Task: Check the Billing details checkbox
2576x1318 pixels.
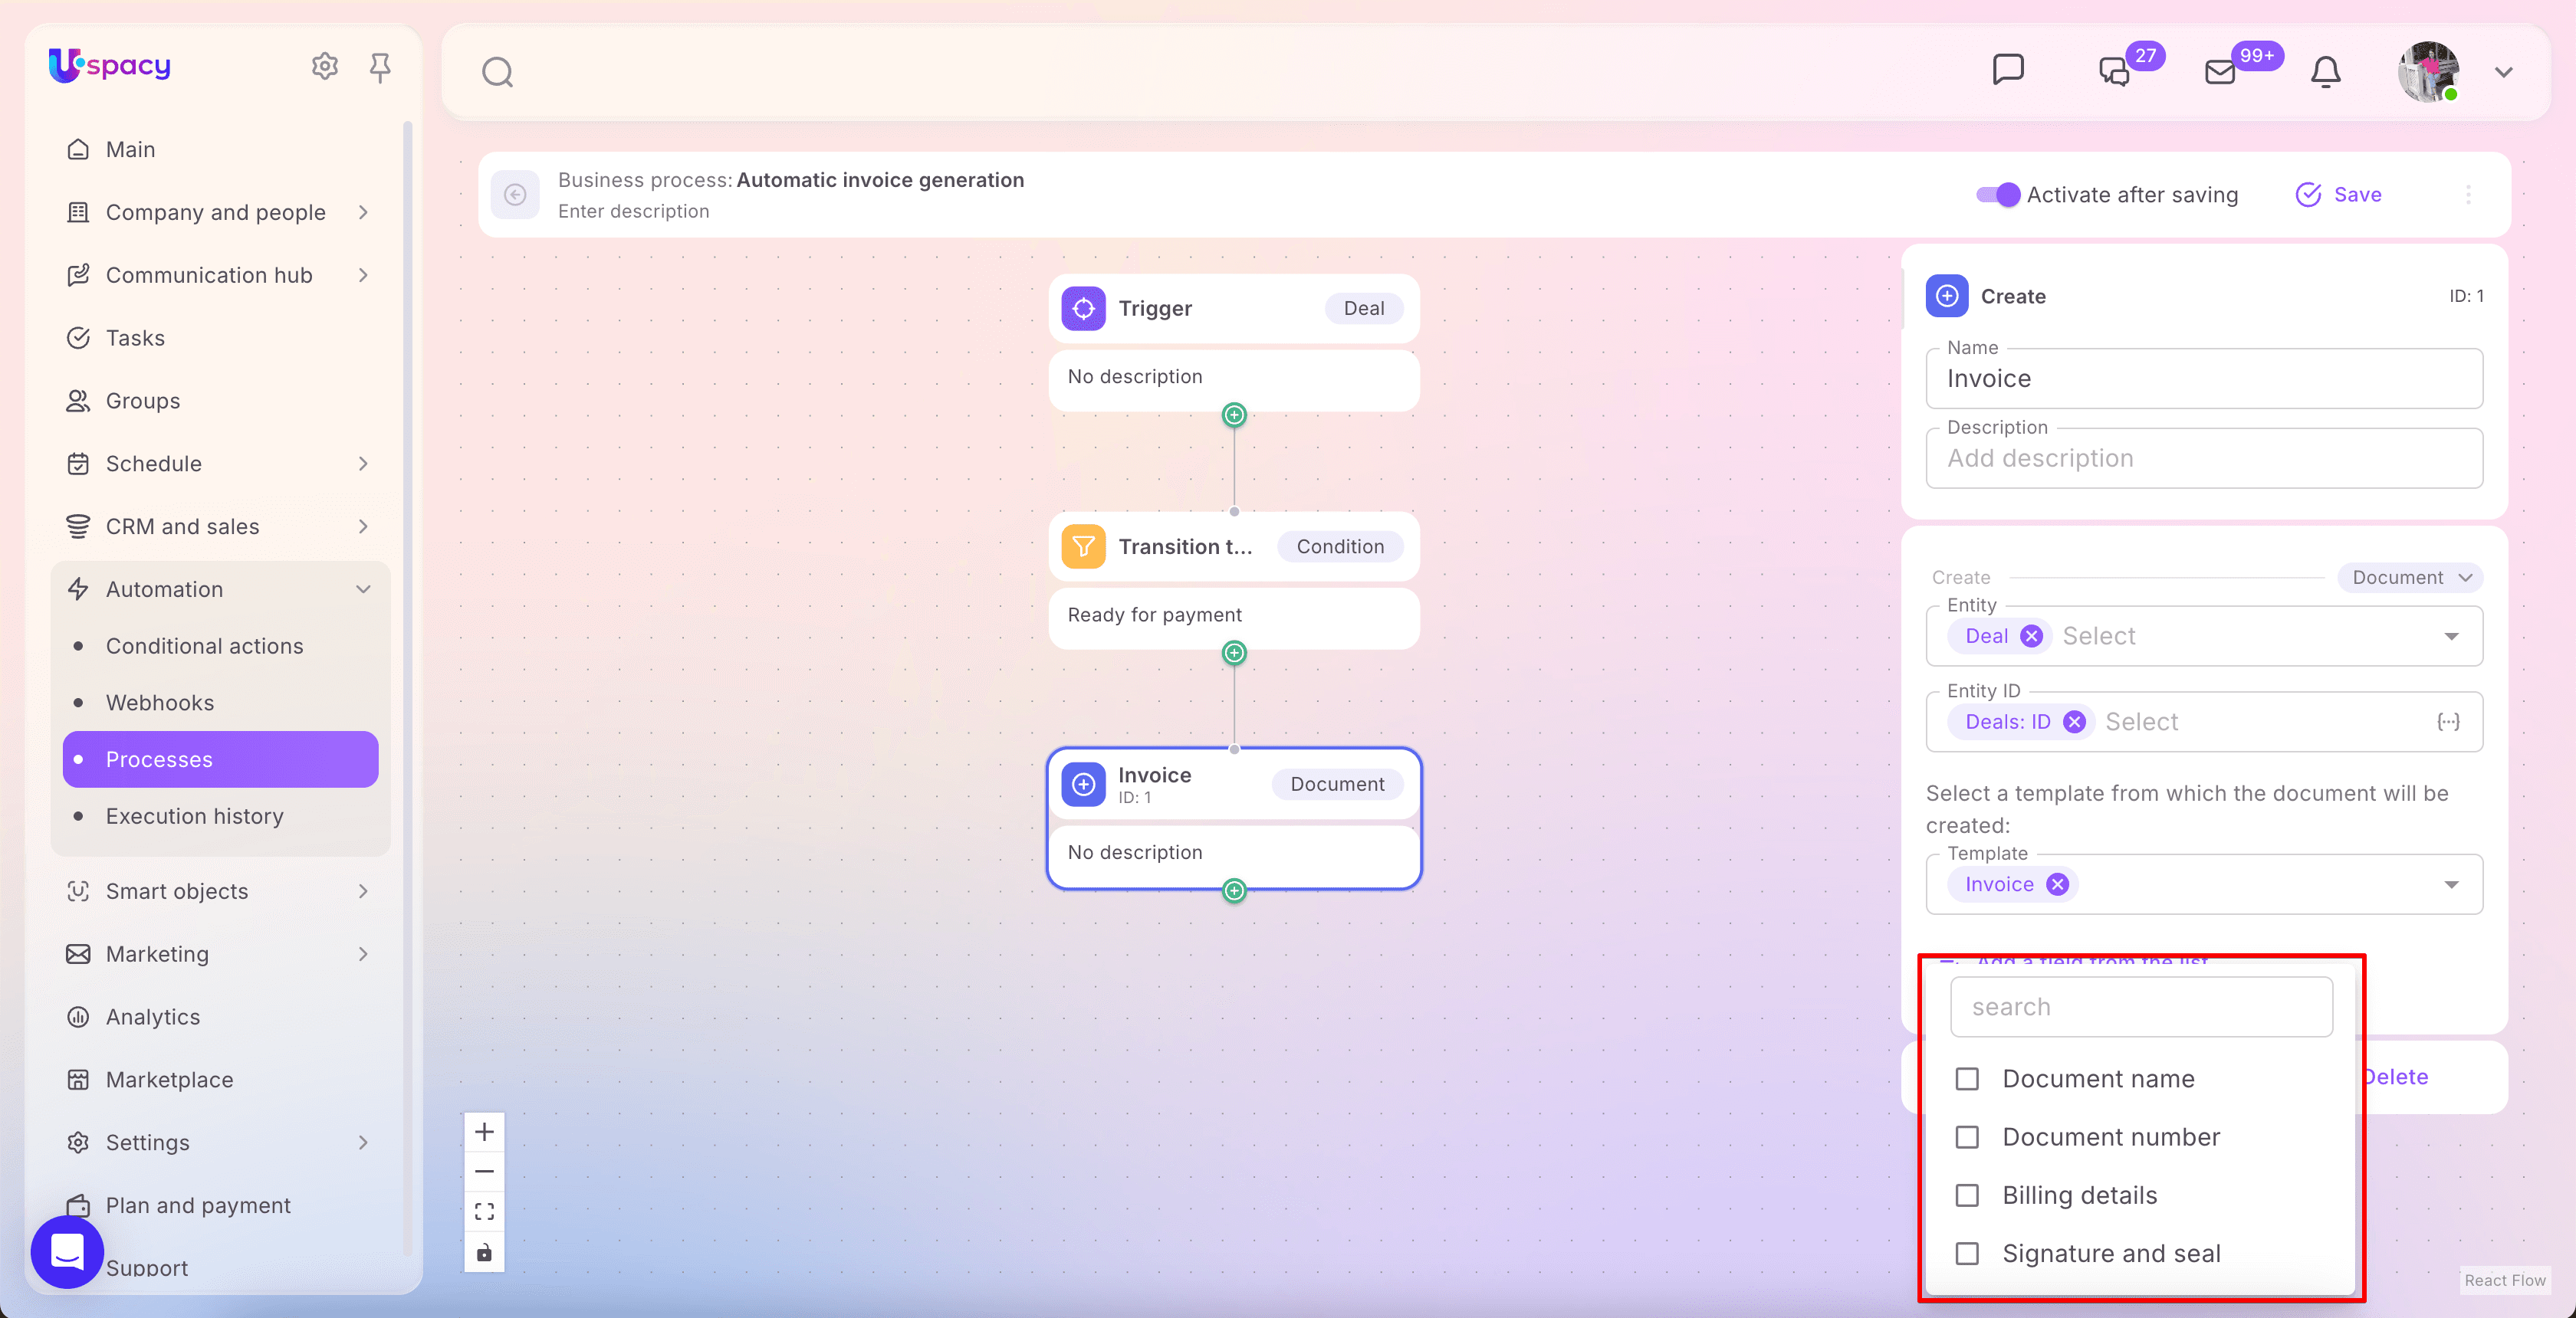Action: tap(1967, 1195)
